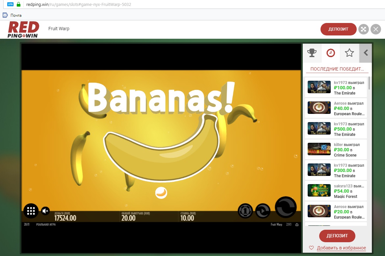
Task: Open the Magic Forest game thumbnail
Action: coord(319,191)
